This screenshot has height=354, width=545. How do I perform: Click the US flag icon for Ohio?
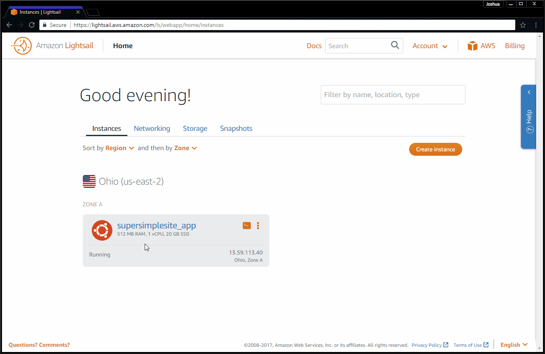pos(89,181)
